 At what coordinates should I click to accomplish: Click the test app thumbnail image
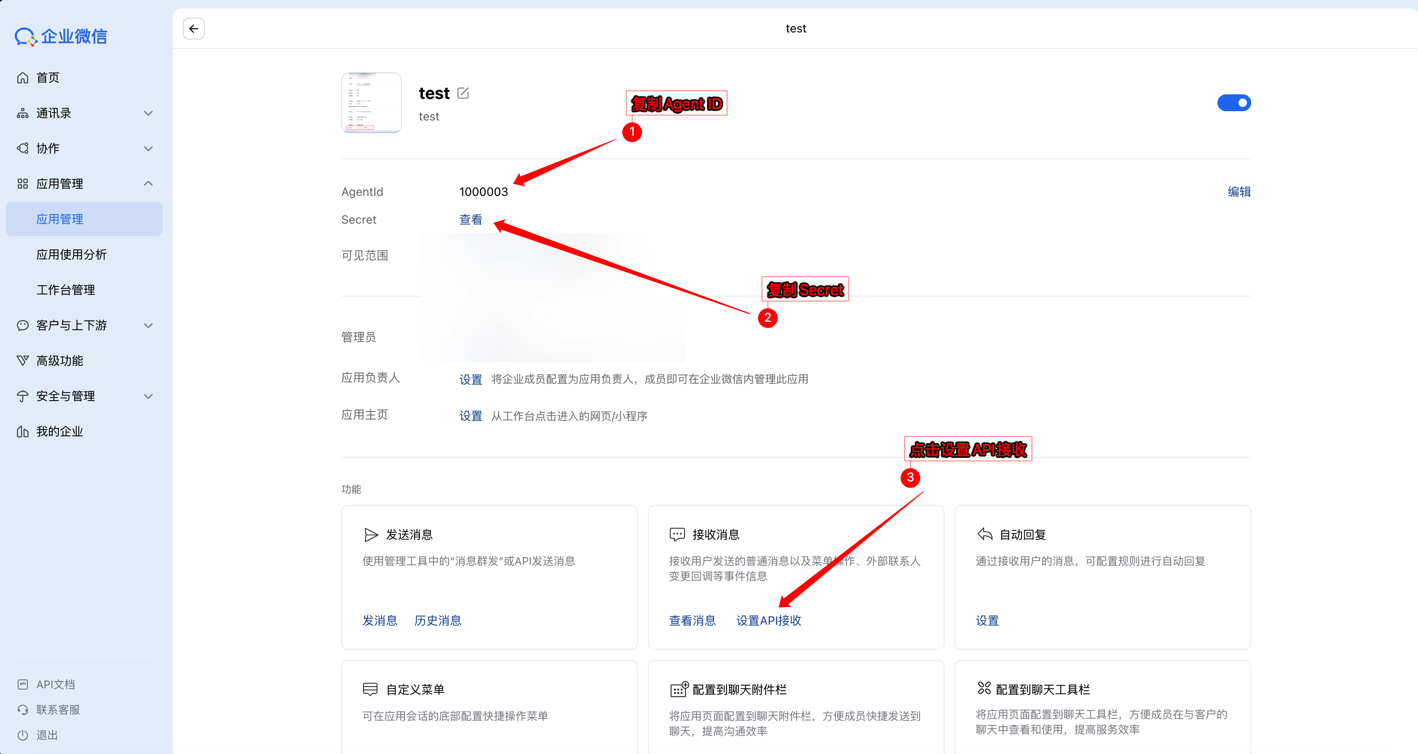372,103
